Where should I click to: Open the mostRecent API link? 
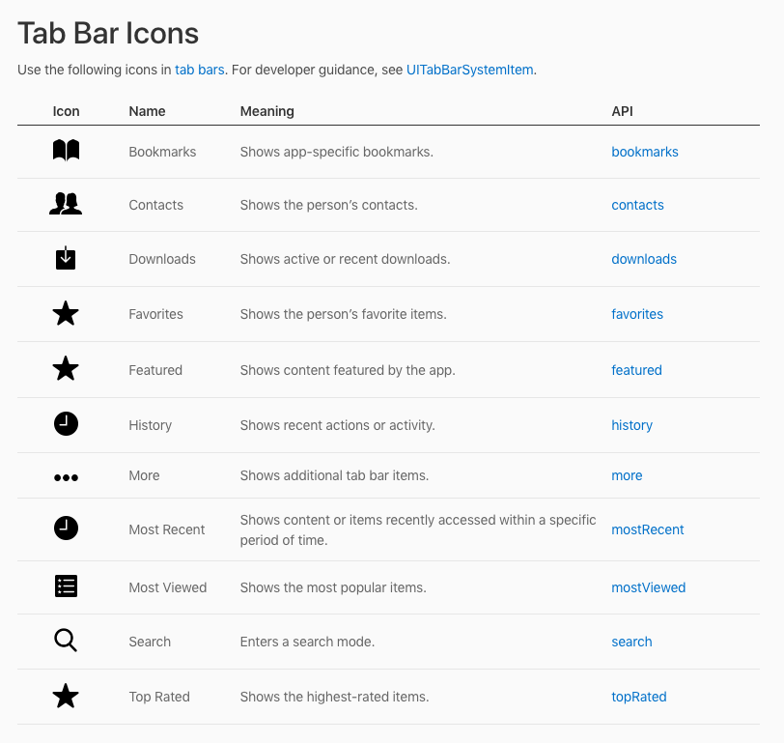[x=648, y=529]
